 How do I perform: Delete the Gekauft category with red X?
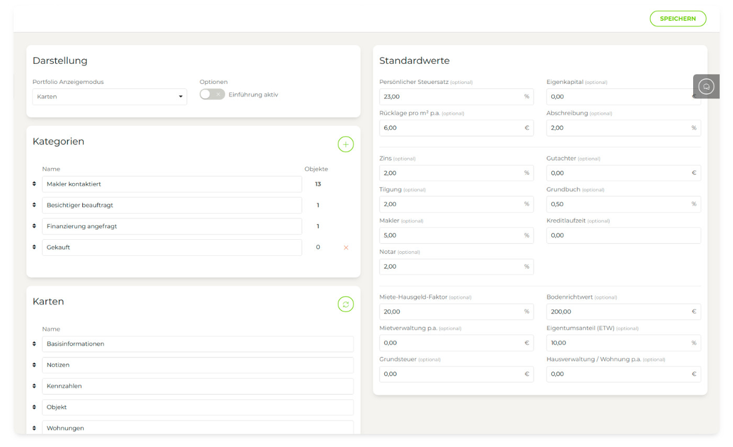click(346, 248)
